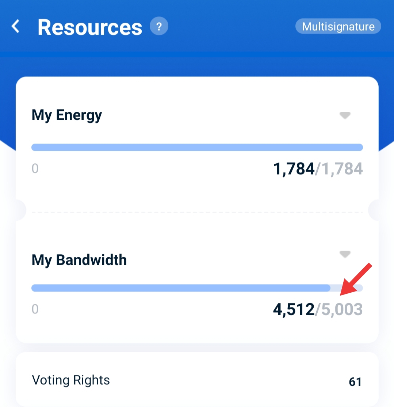Tap the bold 4,512 bandwidth value
The height and width of the screenshot is (407, 394).
coord(294,309)
